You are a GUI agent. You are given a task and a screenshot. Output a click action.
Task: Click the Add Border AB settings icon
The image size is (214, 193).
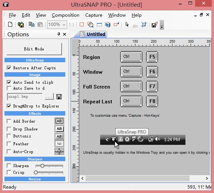pyautogui.click(x=59, y=121)
